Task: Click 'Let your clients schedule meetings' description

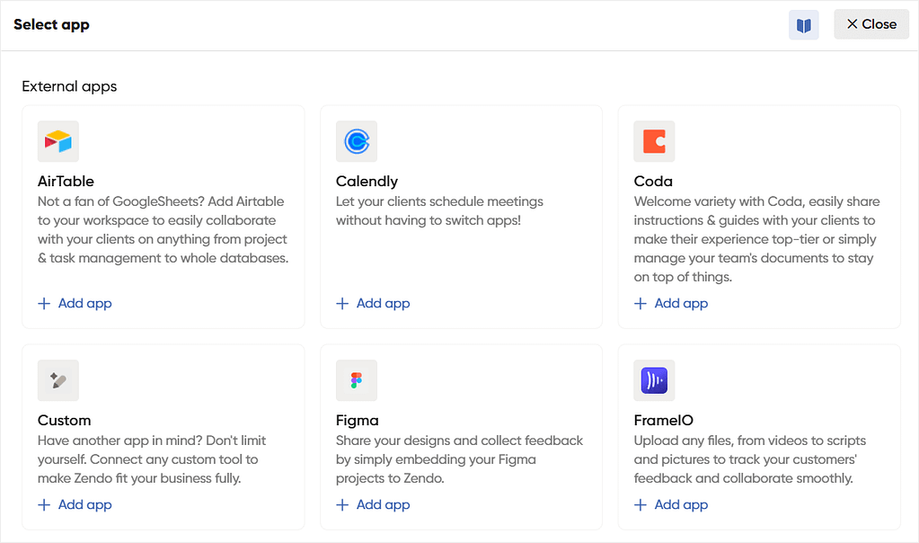Action: tap(439, 211)
